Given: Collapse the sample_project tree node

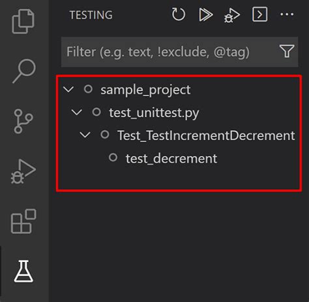Looking at the screenshot, I should (68, 89).
